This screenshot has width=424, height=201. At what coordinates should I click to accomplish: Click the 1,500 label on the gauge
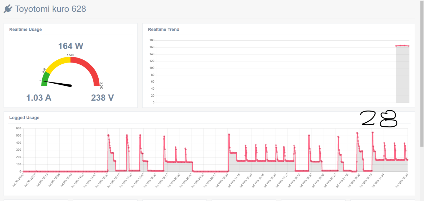click(x=70, y=55)
